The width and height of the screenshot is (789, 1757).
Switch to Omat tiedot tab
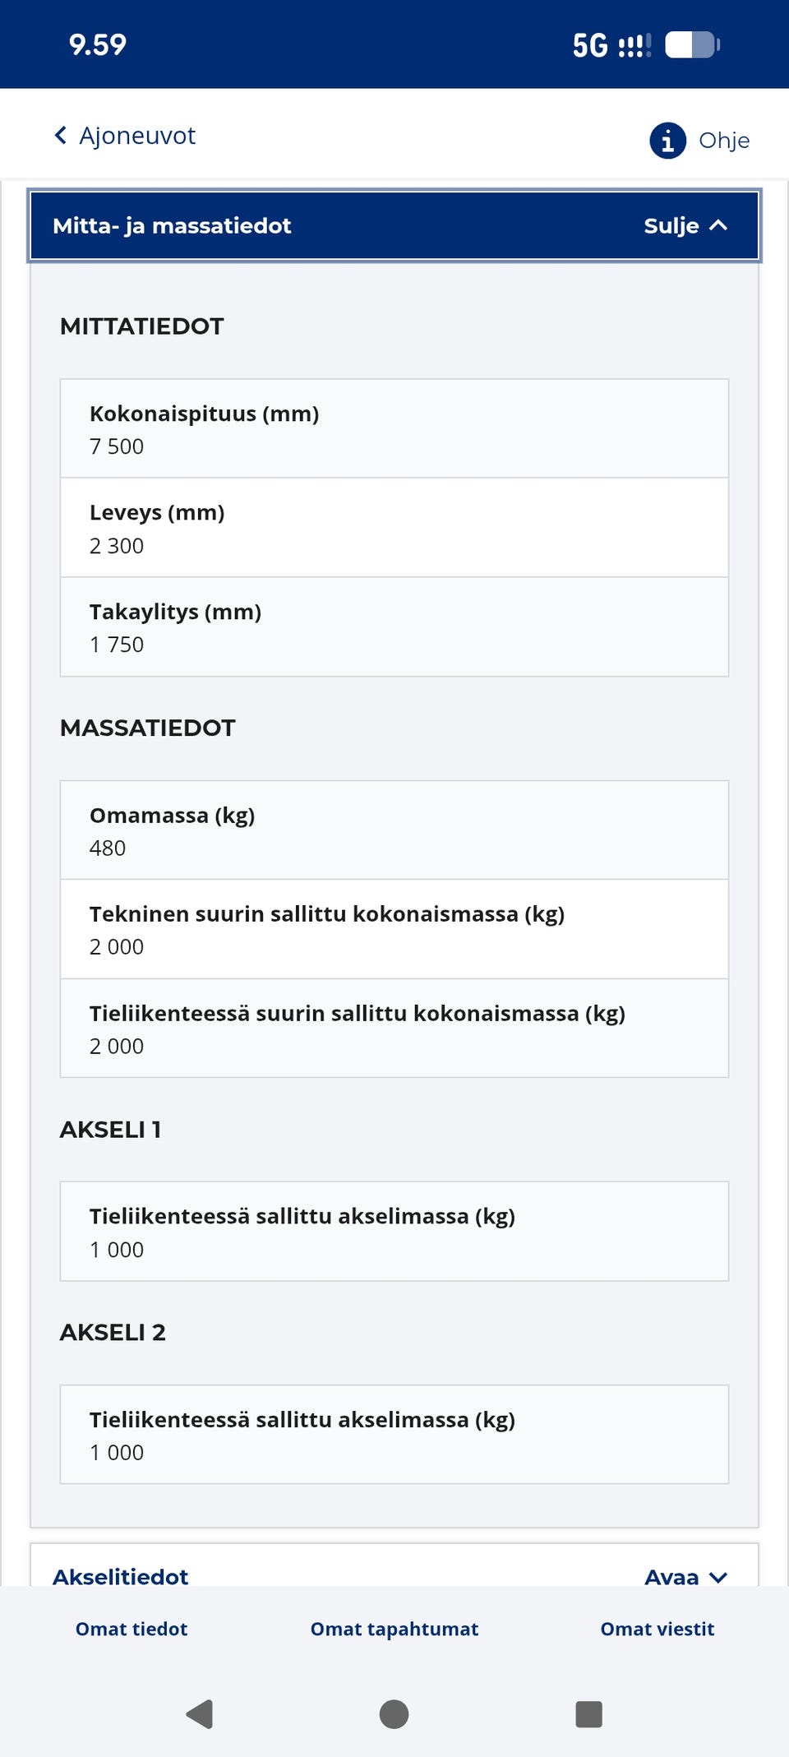131,1629
